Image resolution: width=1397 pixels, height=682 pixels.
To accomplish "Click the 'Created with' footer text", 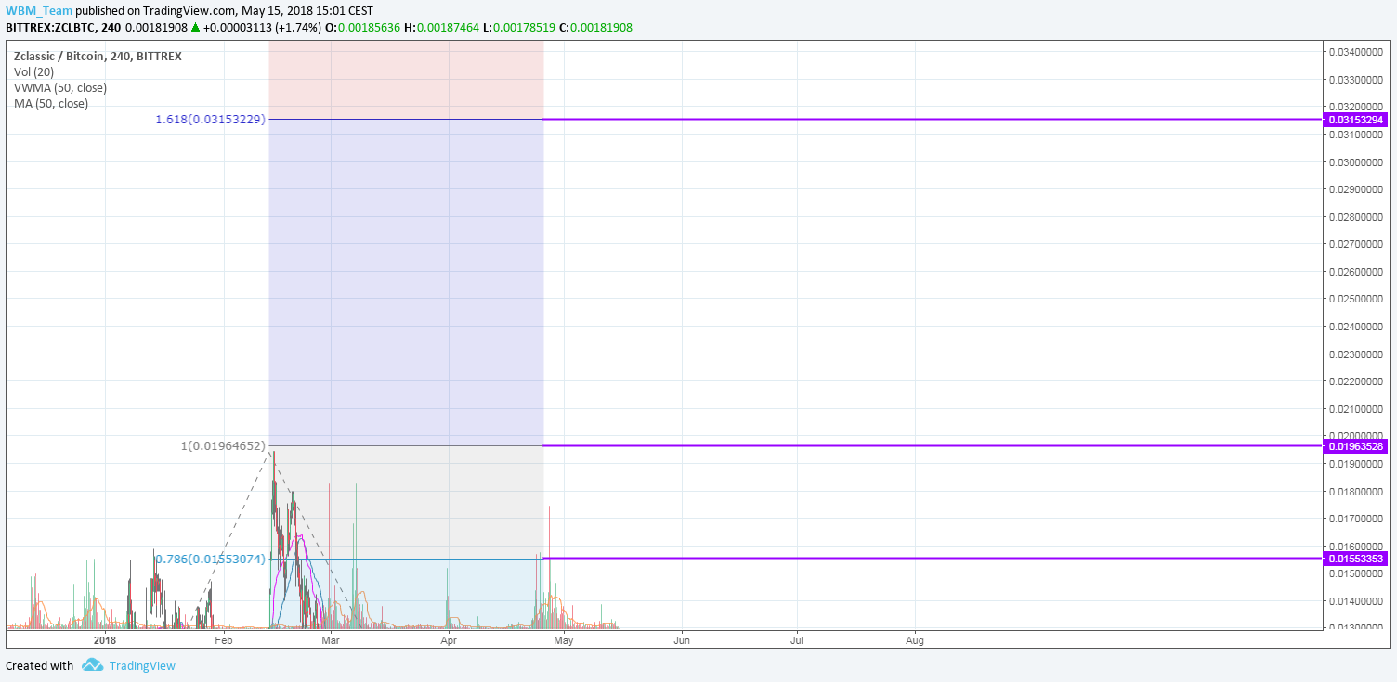I will pos(39,665).
